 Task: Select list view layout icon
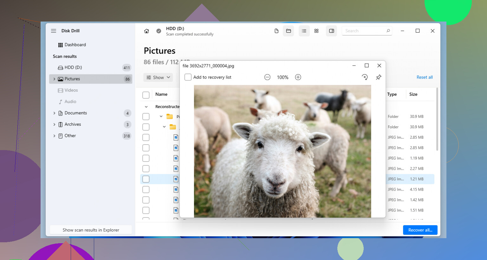tap(304, 31)
